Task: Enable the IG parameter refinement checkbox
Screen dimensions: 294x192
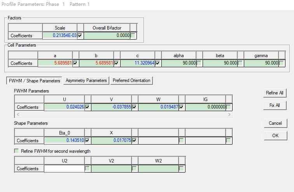Action: [x=229, y=107]
